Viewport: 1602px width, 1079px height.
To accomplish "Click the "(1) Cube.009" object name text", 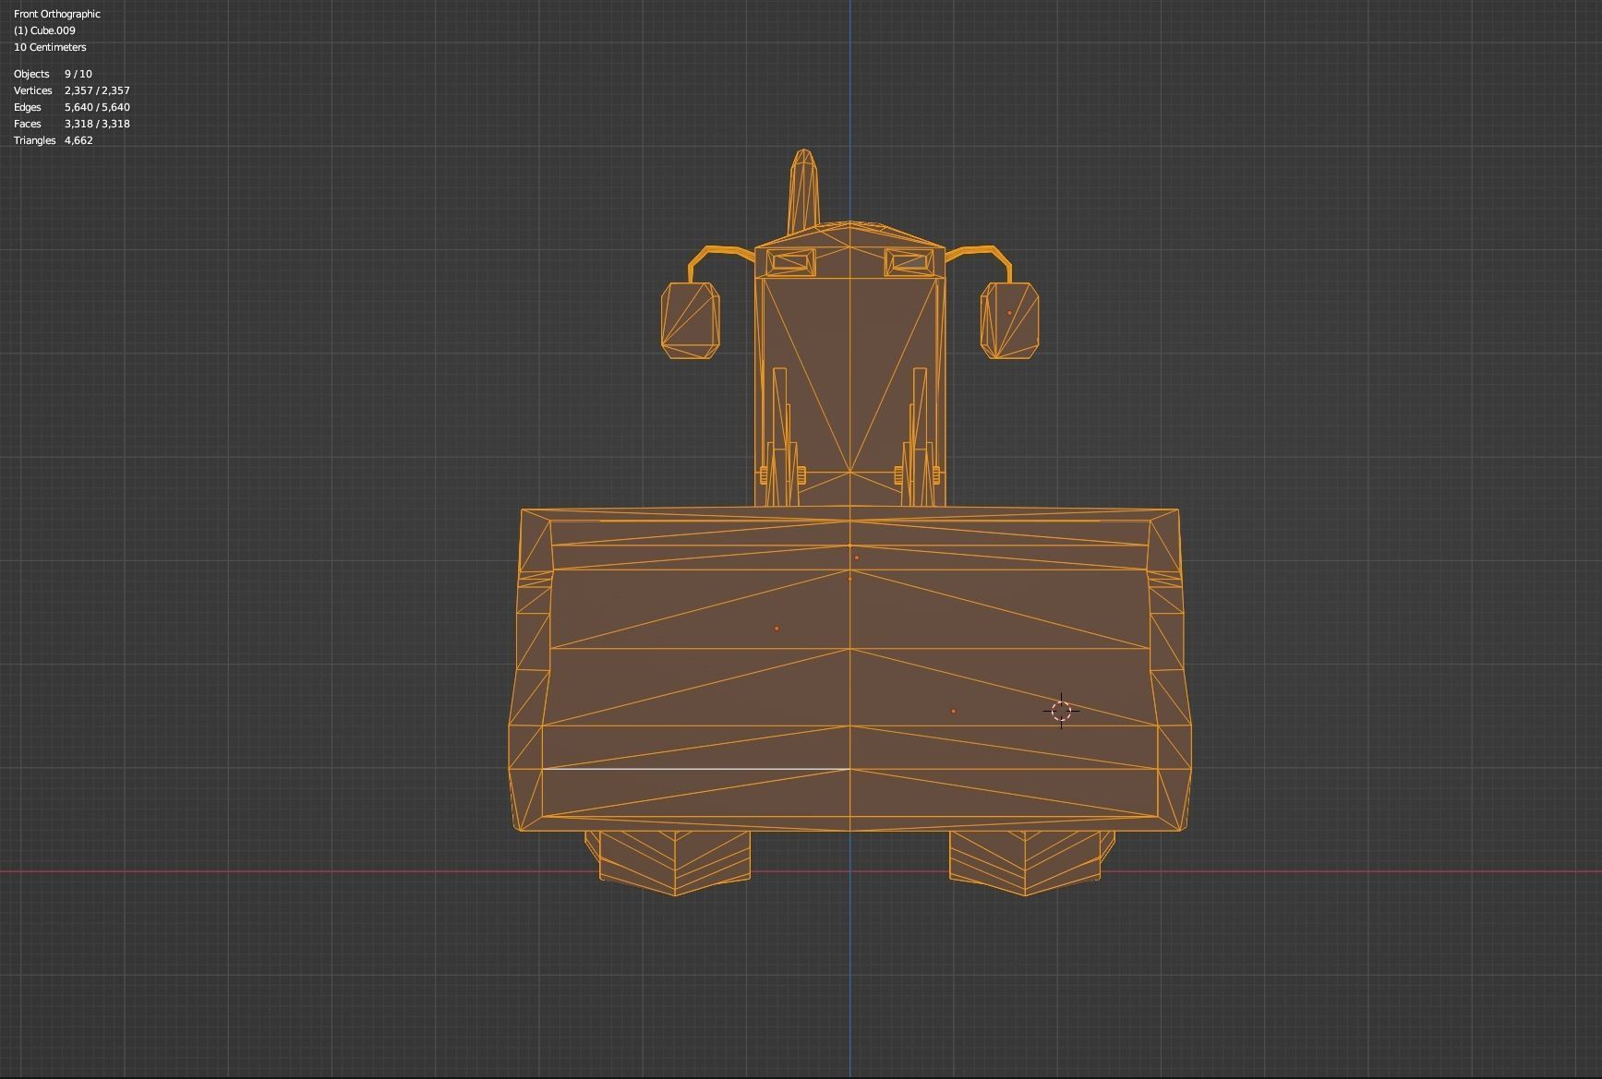I will (x=44, y=30).
